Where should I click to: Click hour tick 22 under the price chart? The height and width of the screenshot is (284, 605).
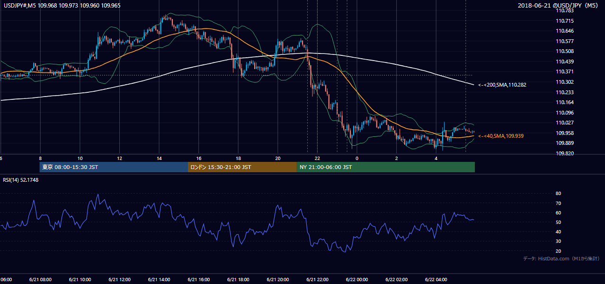click(x=317, y=158)
